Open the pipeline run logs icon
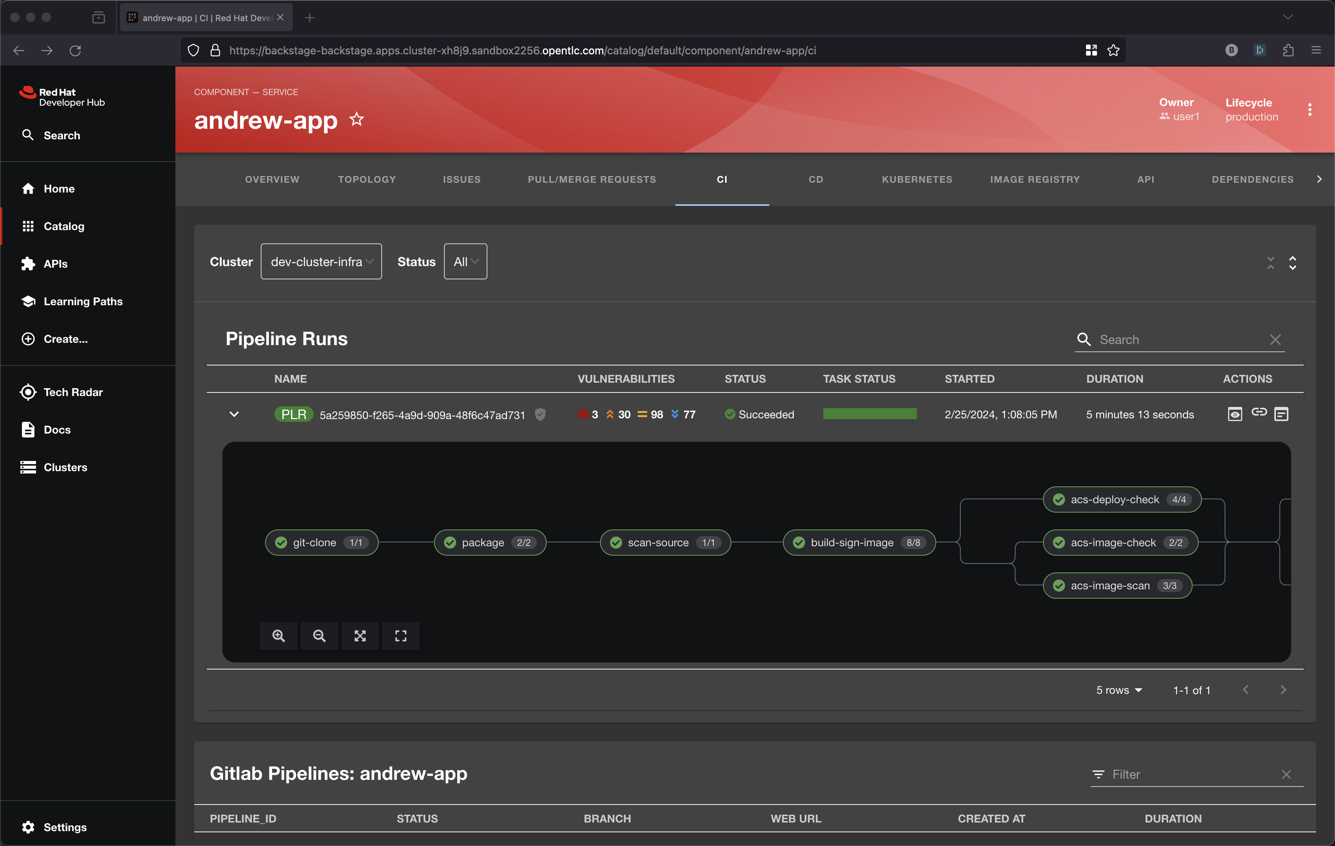The height and width of the screenshot is (846, 1335). [1235, 414]
